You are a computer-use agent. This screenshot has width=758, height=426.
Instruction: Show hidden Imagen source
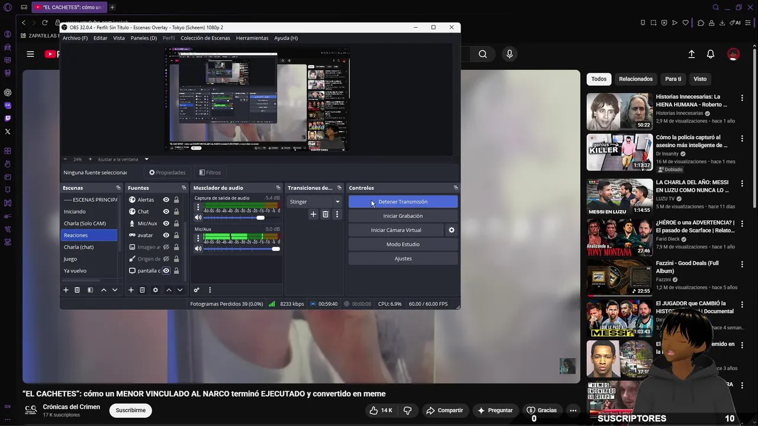(x=166, y=247)
